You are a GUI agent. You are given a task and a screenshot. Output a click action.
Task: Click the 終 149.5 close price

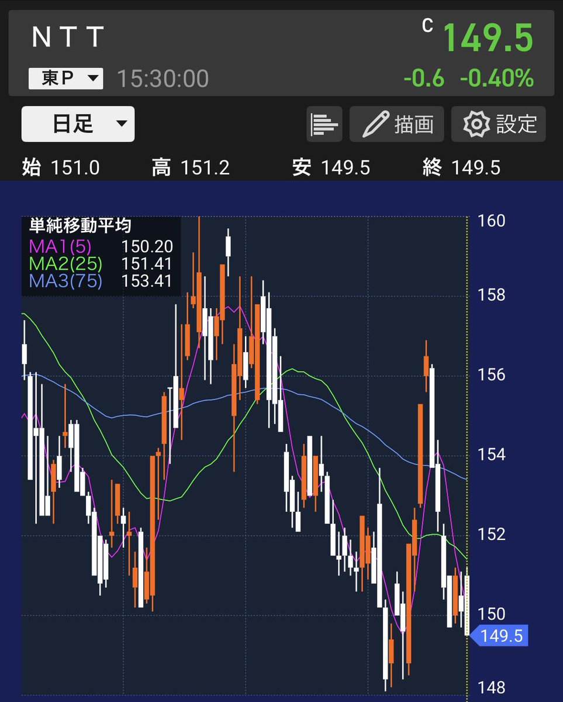pos(461,168)
